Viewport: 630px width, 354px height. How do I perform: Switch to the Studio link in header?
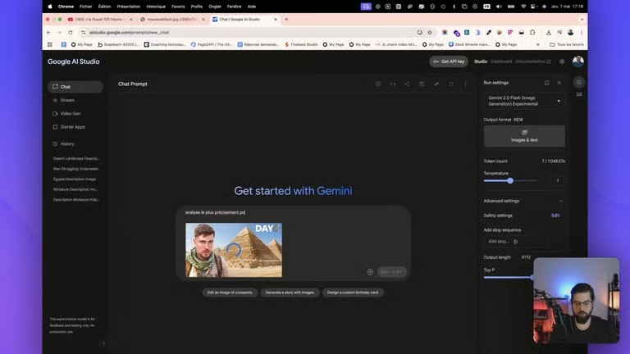click(481, 61)
